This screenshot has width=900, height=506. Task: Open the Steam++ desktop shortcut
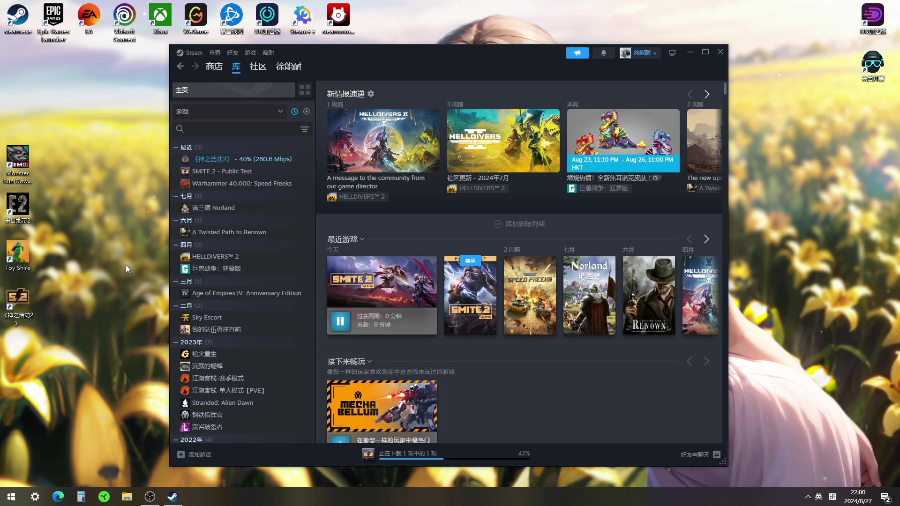coord(303,19)
